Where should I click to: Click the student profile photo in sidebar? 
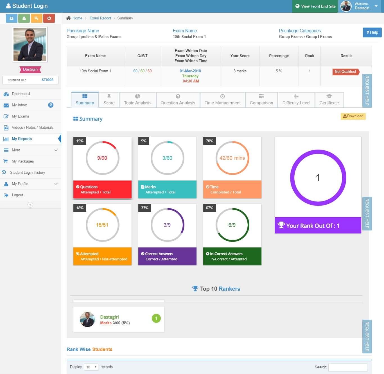[30, 44]
